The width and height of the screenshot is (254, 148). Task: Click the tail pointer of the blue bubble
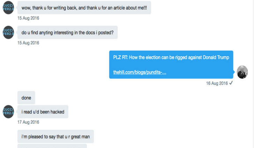point(234,72)
